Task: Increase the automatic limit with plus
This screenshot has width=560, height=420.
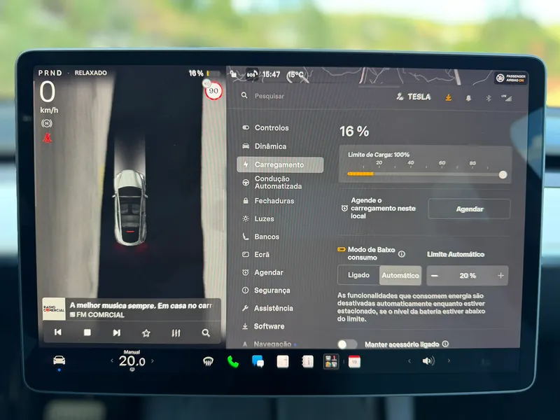Action: coord(500,275)
